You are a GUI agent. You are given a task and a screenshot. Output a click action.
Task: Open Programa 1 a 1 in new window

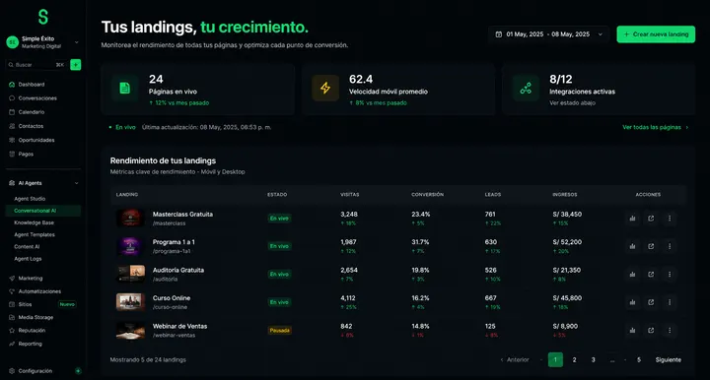(651, 246)
